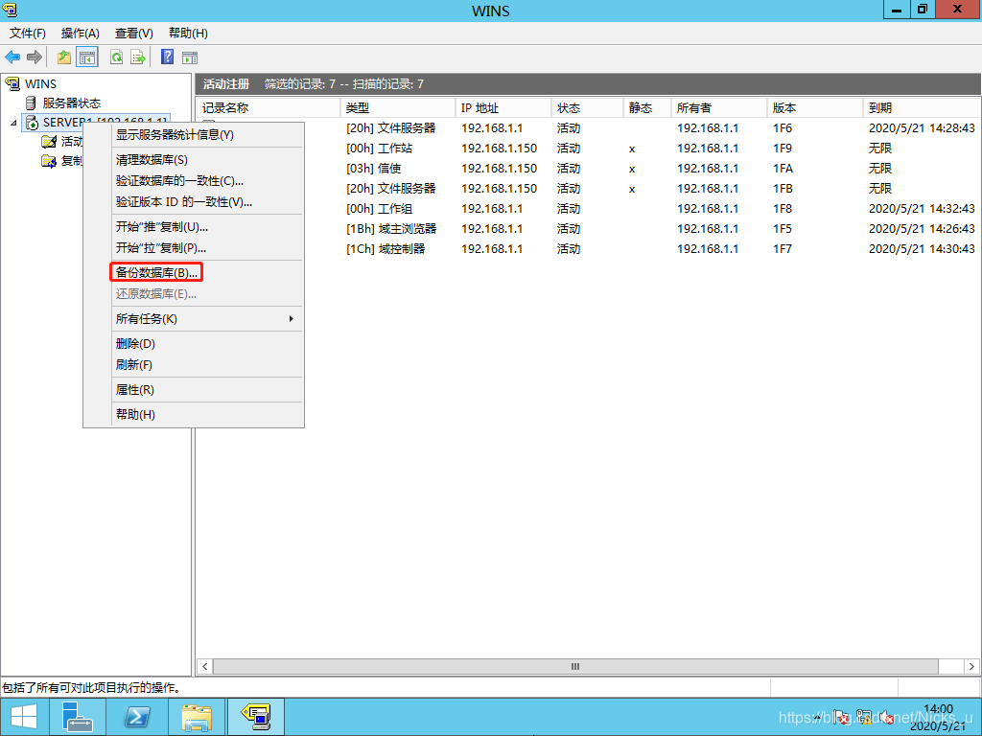The width and height of the screenshot is (982, 736).
Task: Click the scrollbar left arrow
Action: click(205, 667)
